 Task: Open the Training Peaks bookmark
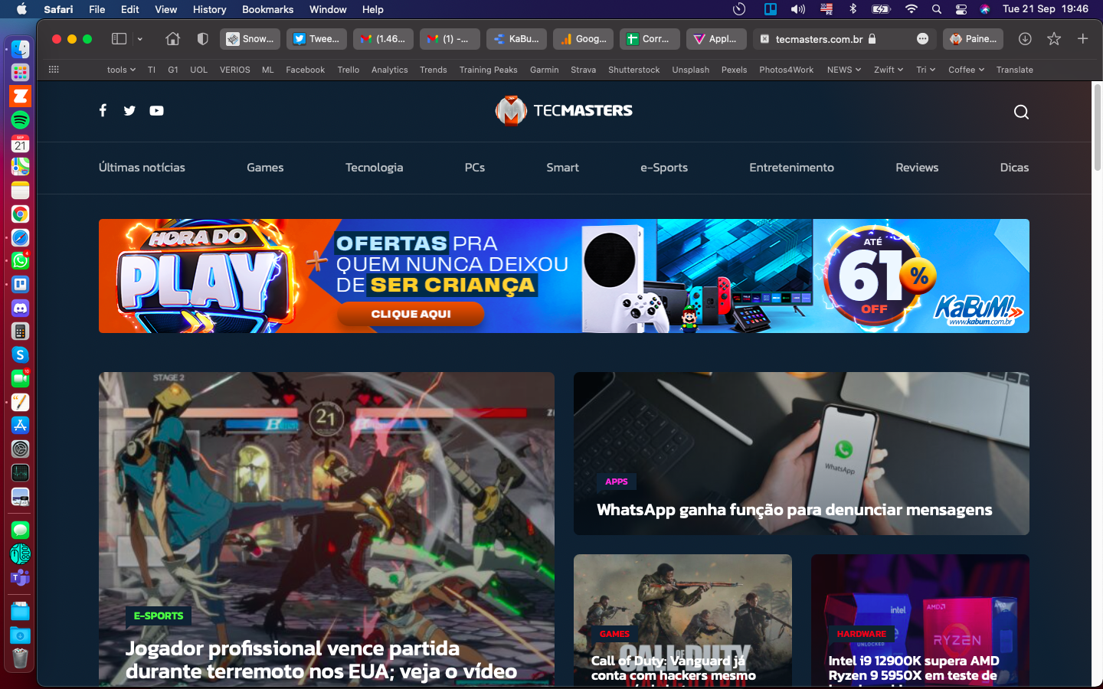[488, 70]
